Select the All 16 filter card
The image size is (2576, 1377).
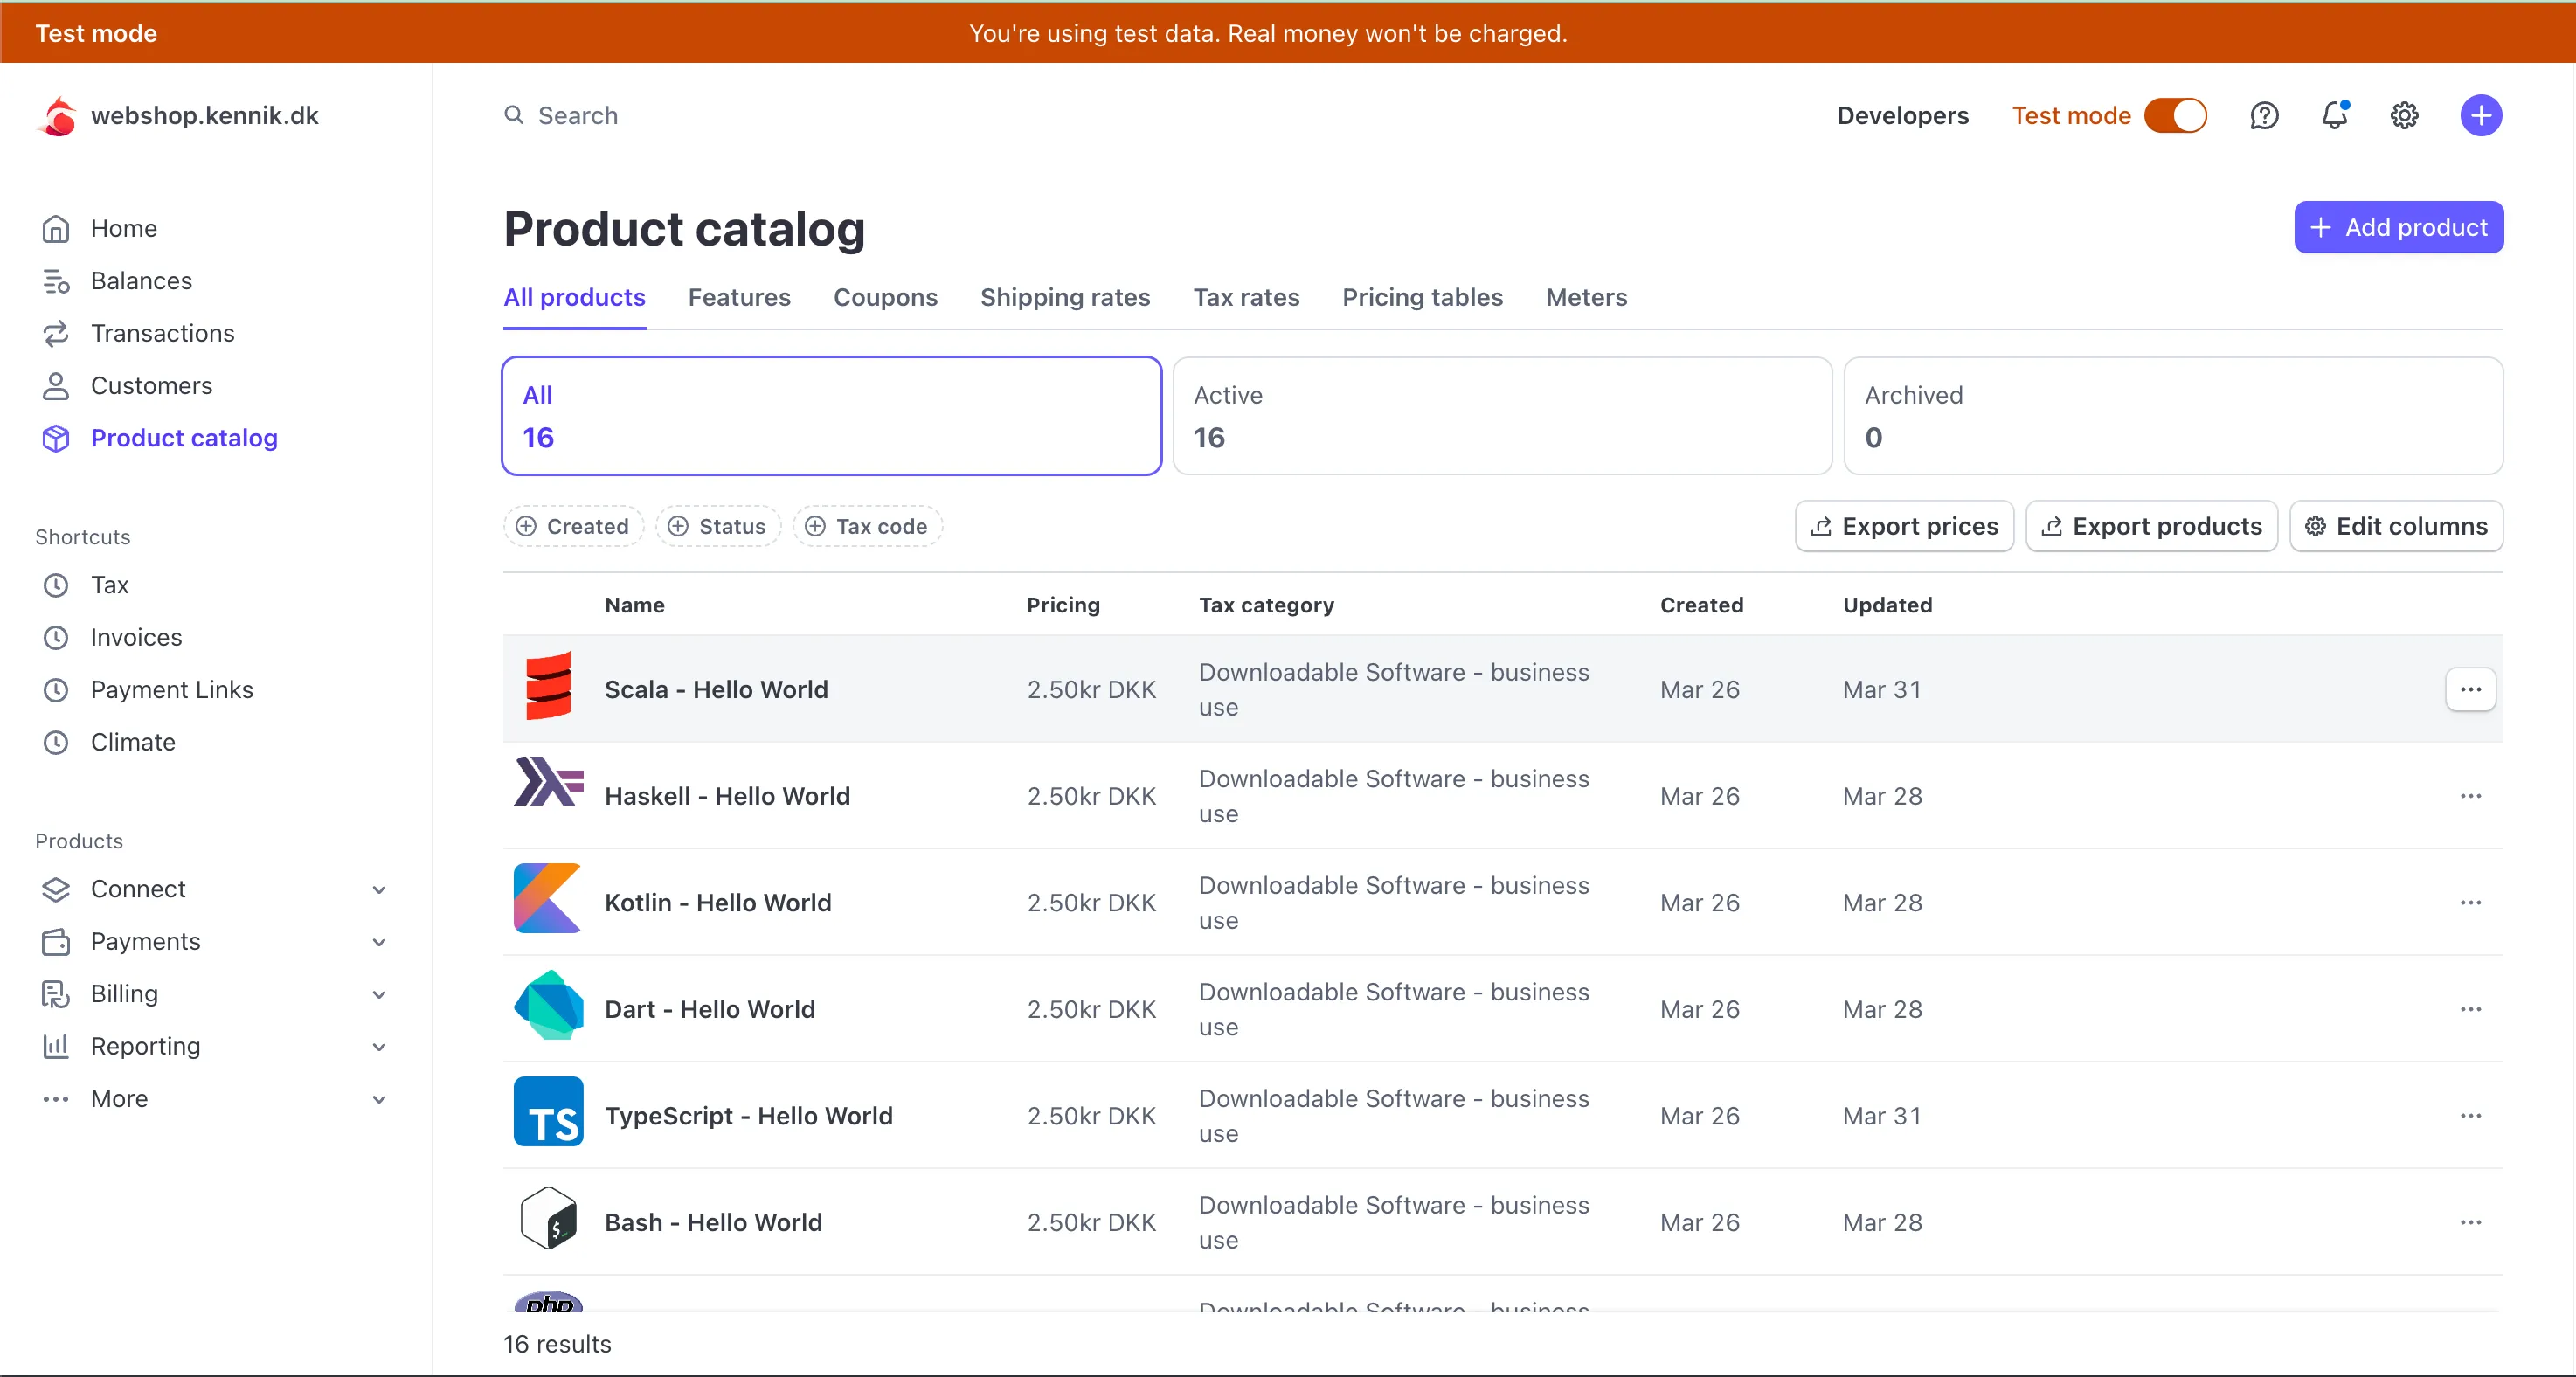pyautogui.click(x=831, y=416)
